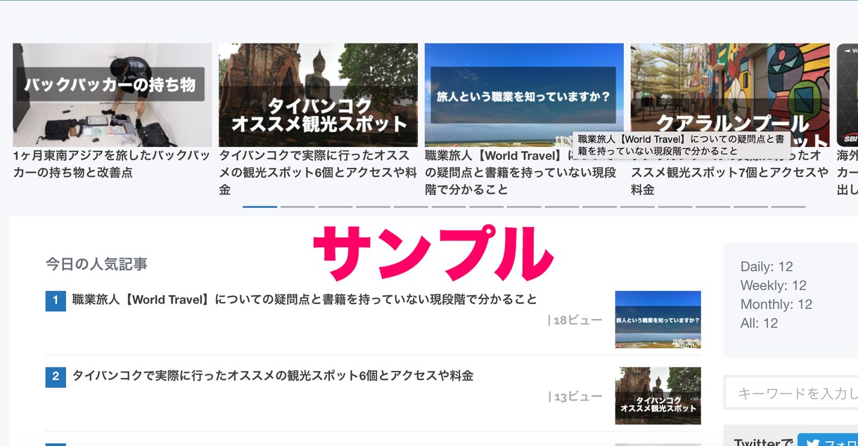Viewport: 858px width, 446px height.
Task: Open carousel title 職業旅人【World Travel】 below the blue image
Action: point(520,172)
